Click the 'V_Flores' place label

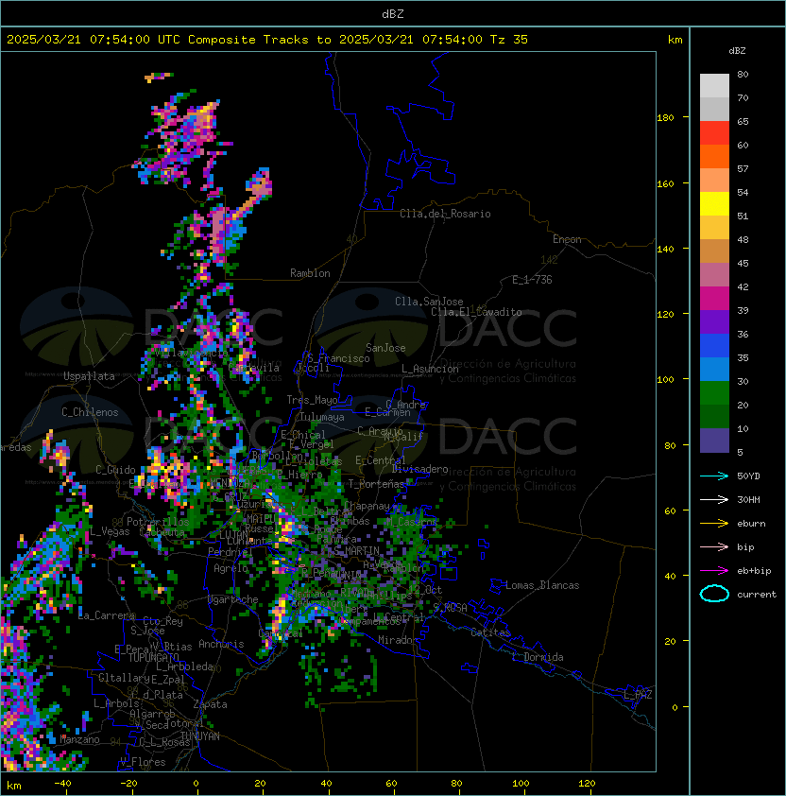[x=143, y=762]
